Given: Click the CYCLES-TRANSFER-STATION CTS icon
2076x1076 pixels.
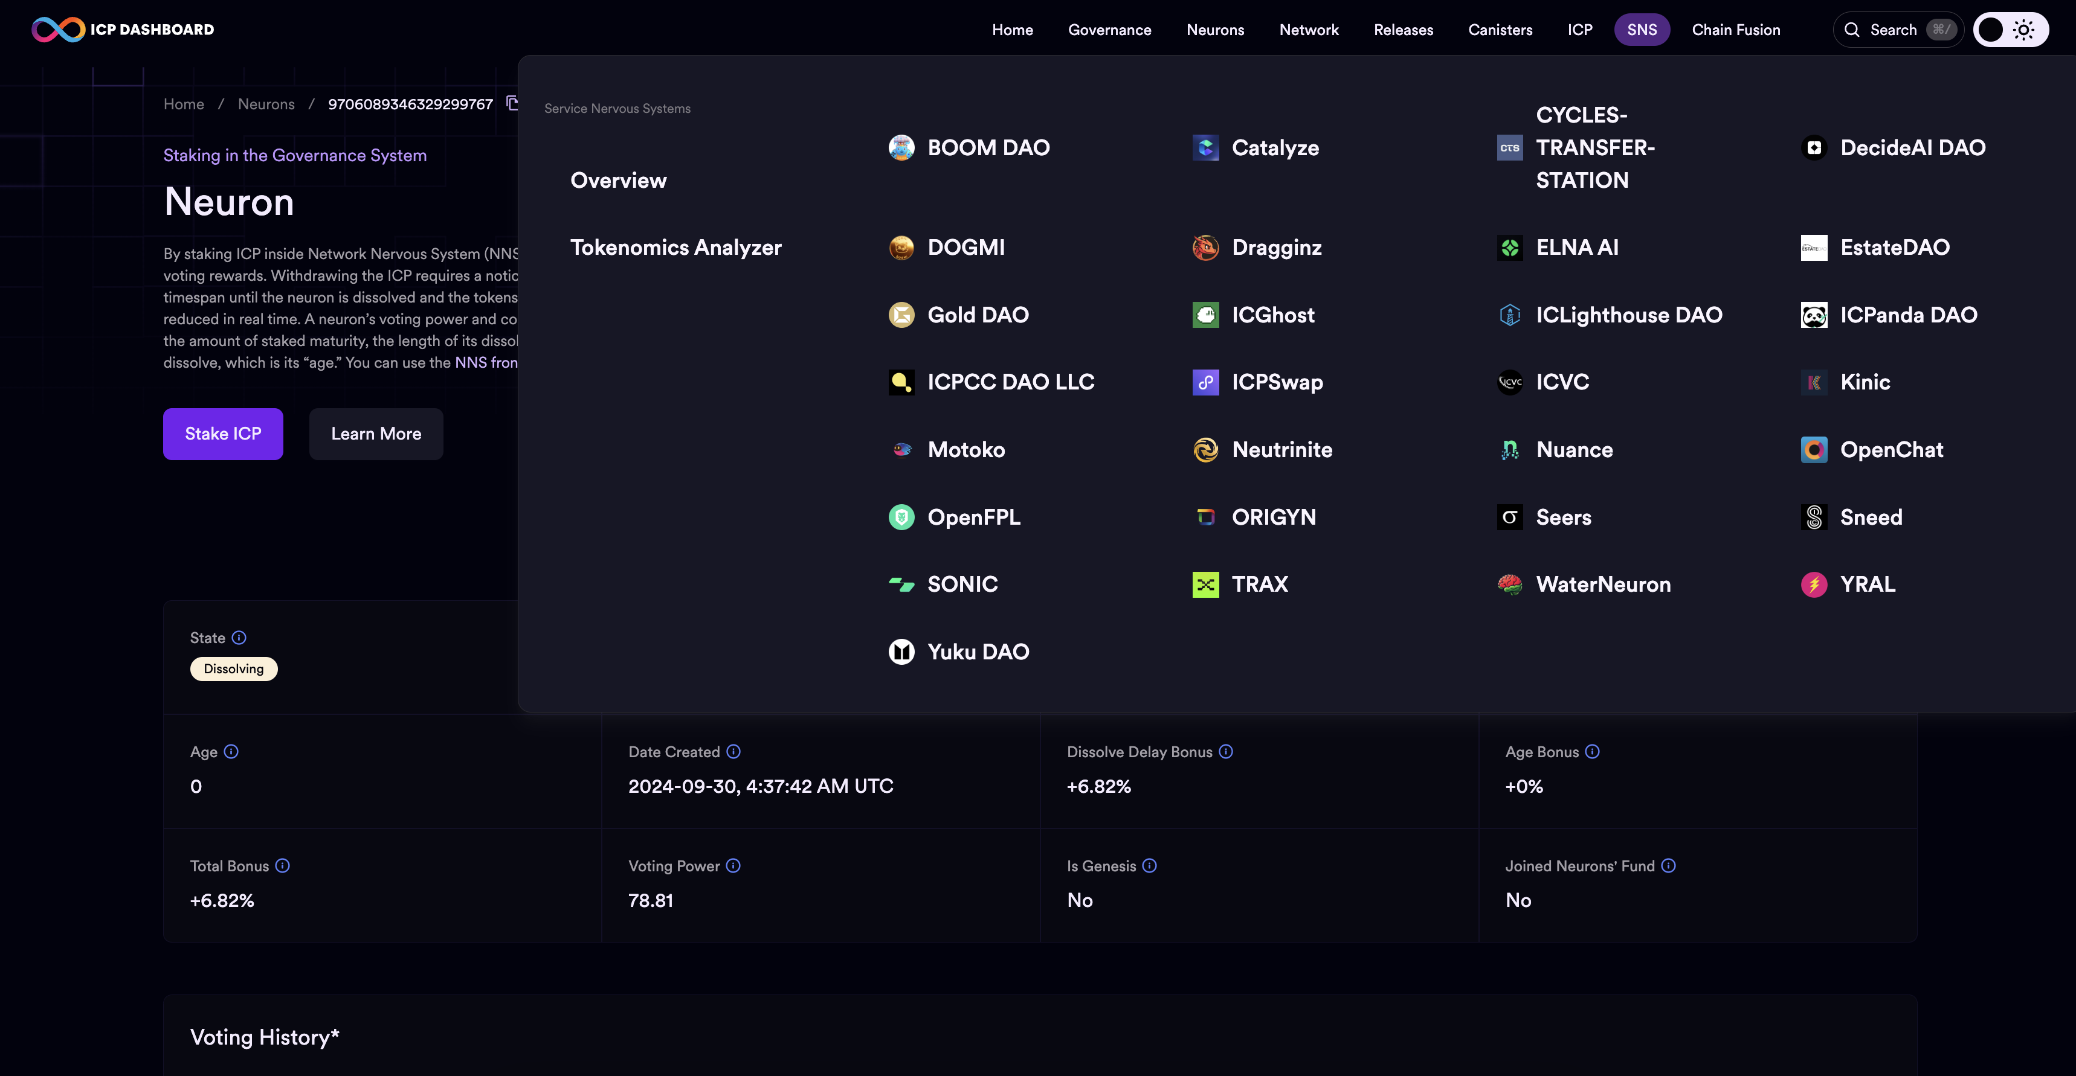Looking at the screenshot, I should 1509,147.
